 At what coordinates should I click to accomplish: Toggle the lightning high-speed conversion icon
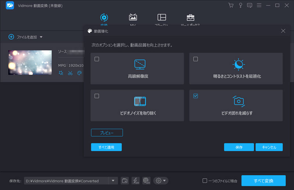136,181
